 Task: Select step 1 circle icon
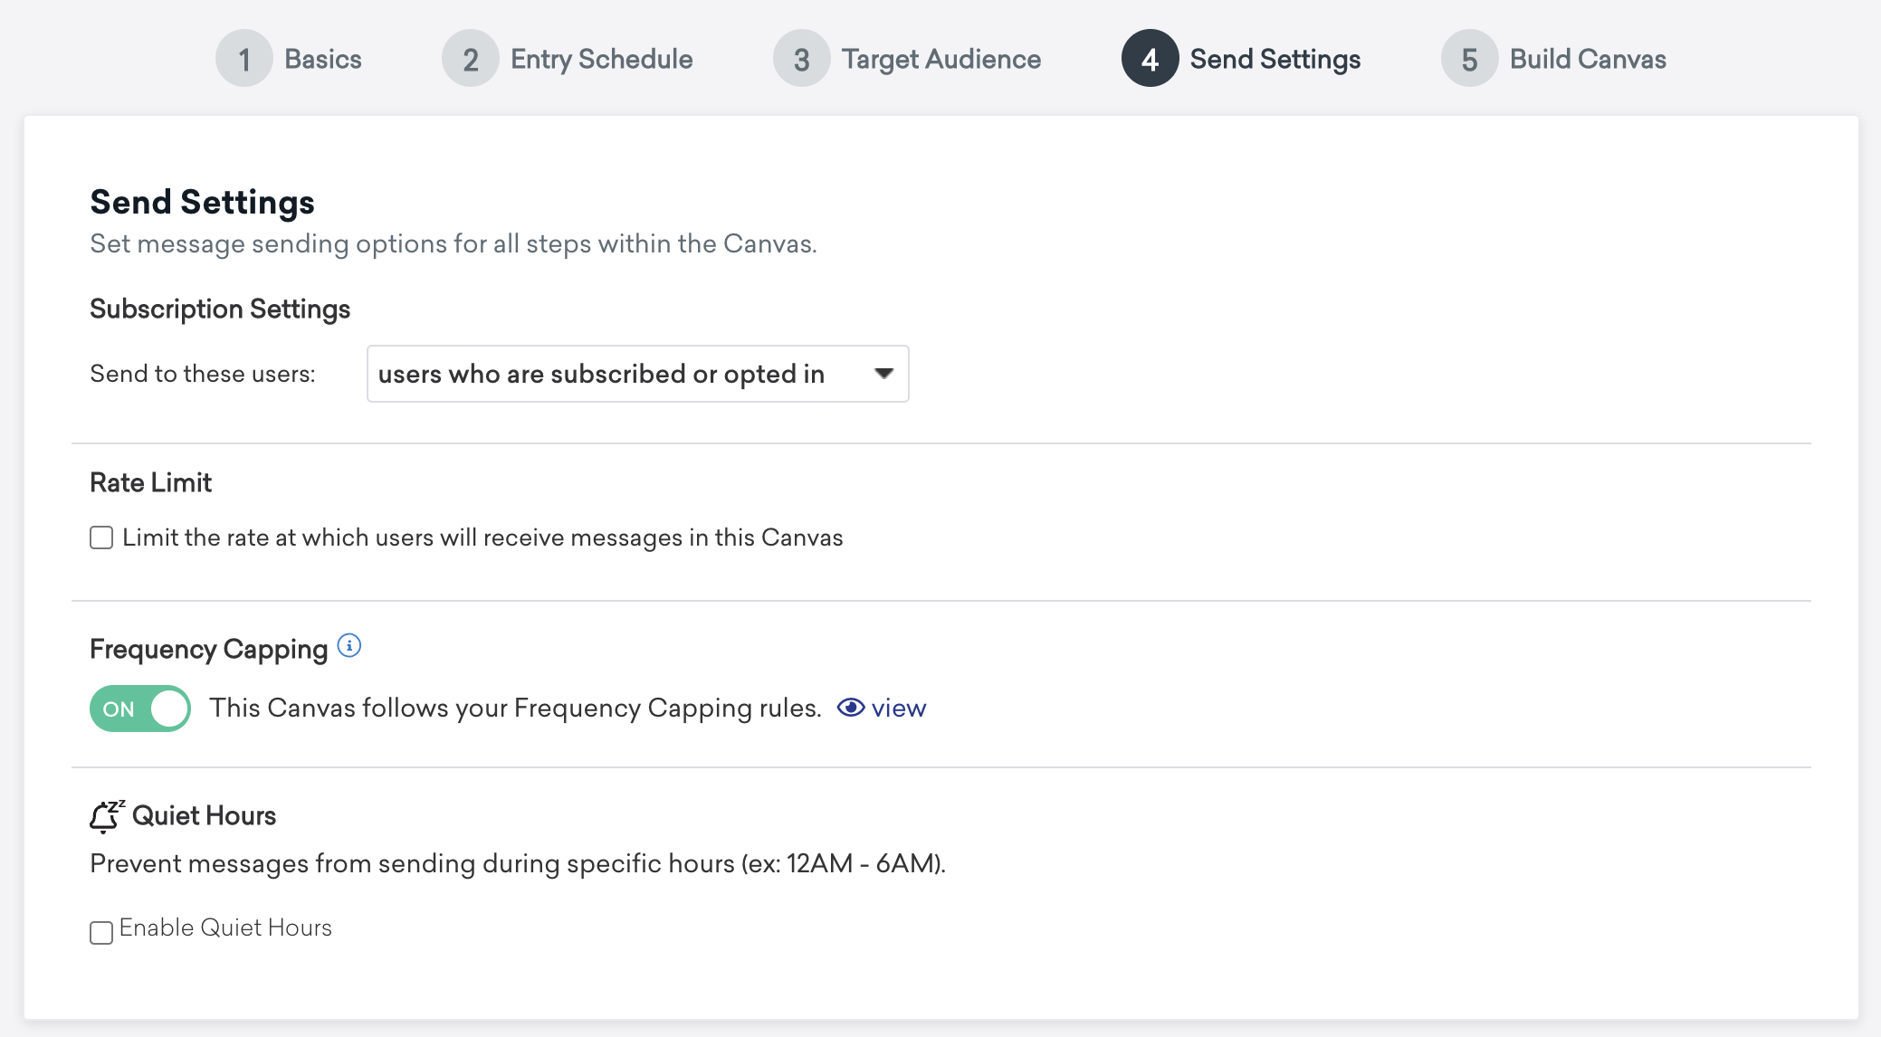point(244,59)
